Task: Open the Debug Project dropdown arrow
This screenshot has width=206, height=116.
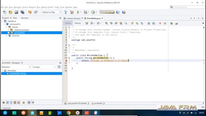Action: [x=89, y=12]
